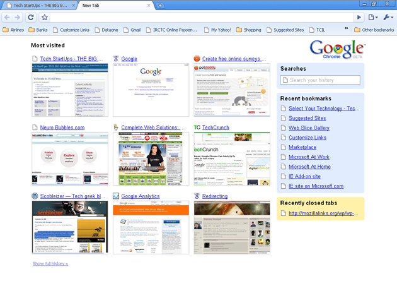Expand the Other bookmarks folder
The height and width of the screenshot is (286, 397).
(374, 30)
